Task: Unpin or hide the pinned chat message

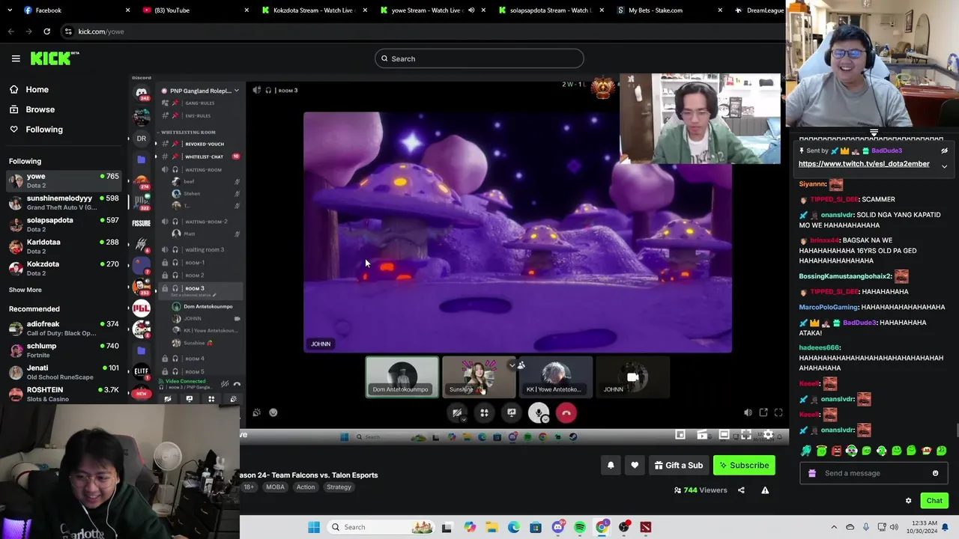Action: (x=944, y=150)
